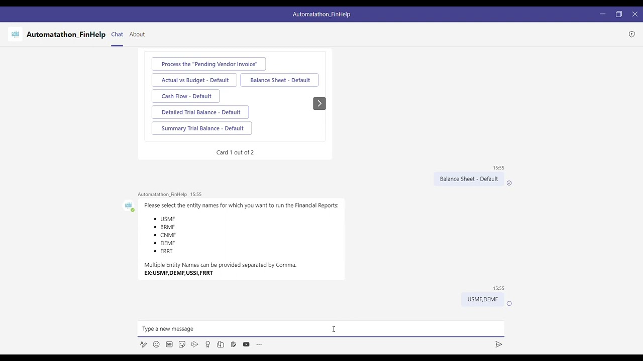Click the EX:USMF,DEMF,USSI,FRRT example text
Viewport: 643px width, 361px height.
[x=178, y=273]
